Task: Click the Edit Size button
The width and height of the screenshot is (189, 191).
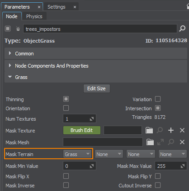Action: tap(97, 88)
